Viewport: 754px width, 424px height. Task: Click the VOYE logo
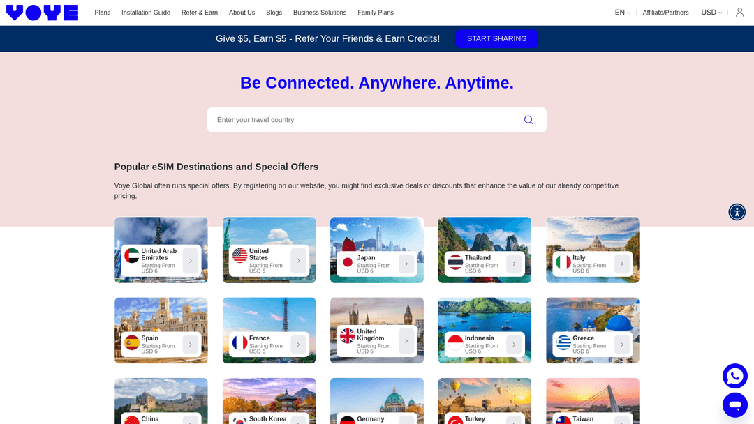[42, 12]
